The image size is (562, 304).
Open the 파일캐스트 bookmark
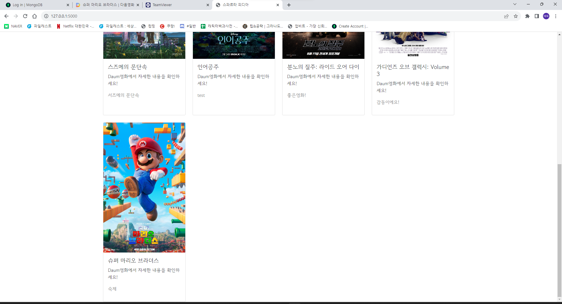pos(40,26)
